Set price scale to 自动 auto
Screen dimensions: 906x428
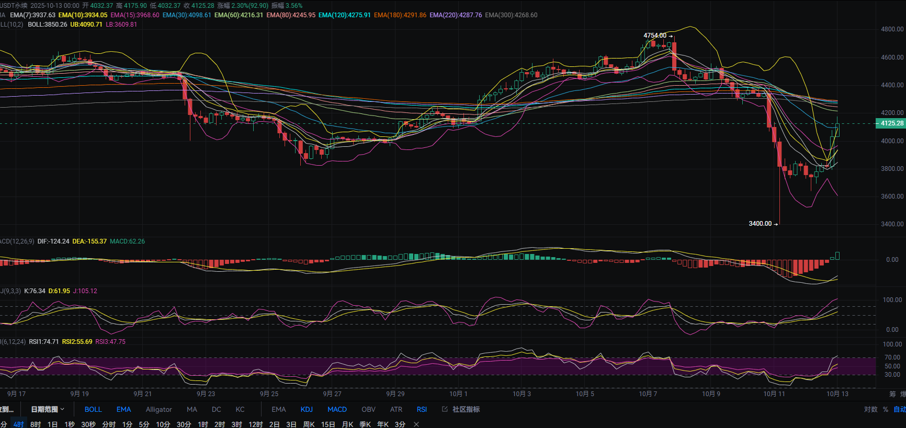(x=899, y=409)
